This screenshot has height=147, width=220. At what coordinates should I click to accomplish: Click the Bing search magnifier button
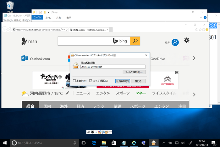(135, 41)
